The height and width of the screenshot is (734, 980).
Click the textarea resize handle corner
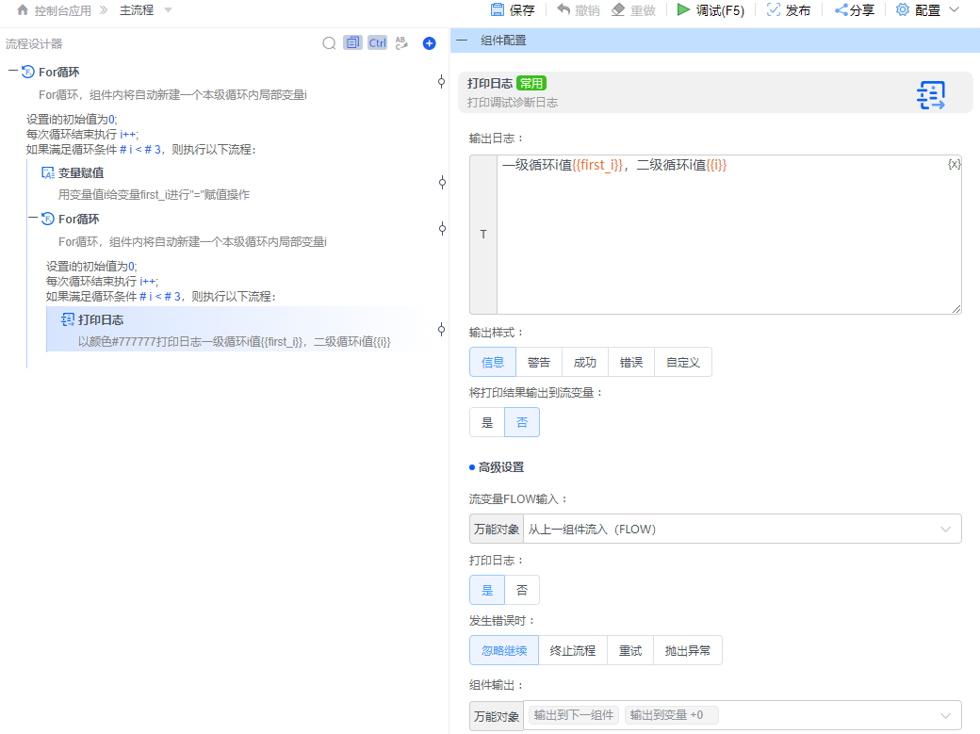(x=956, y=309)
